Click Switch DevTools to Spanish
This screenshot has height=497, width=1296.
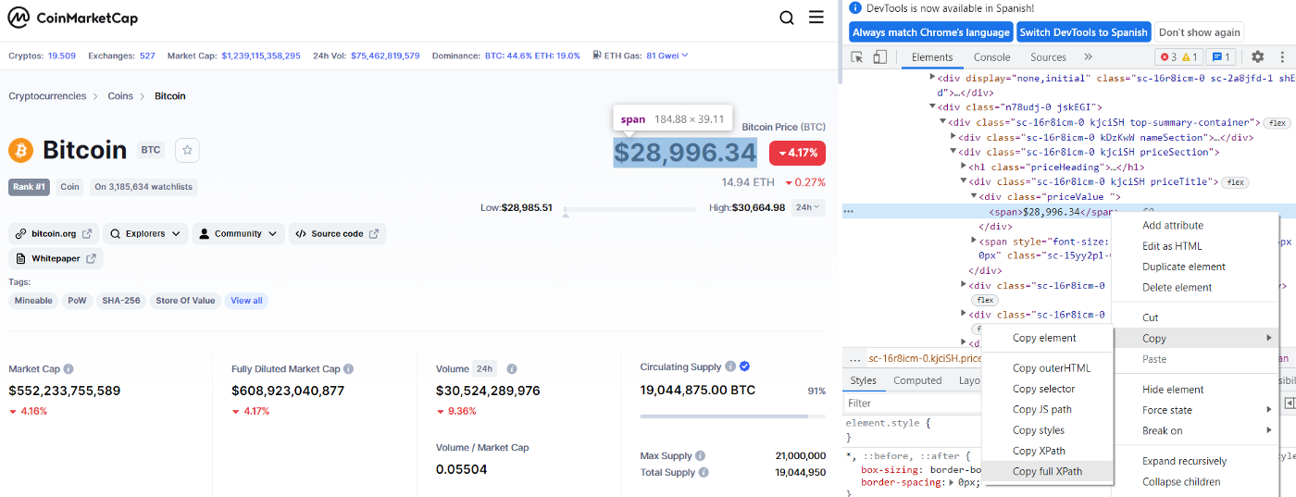[1083, 32]
